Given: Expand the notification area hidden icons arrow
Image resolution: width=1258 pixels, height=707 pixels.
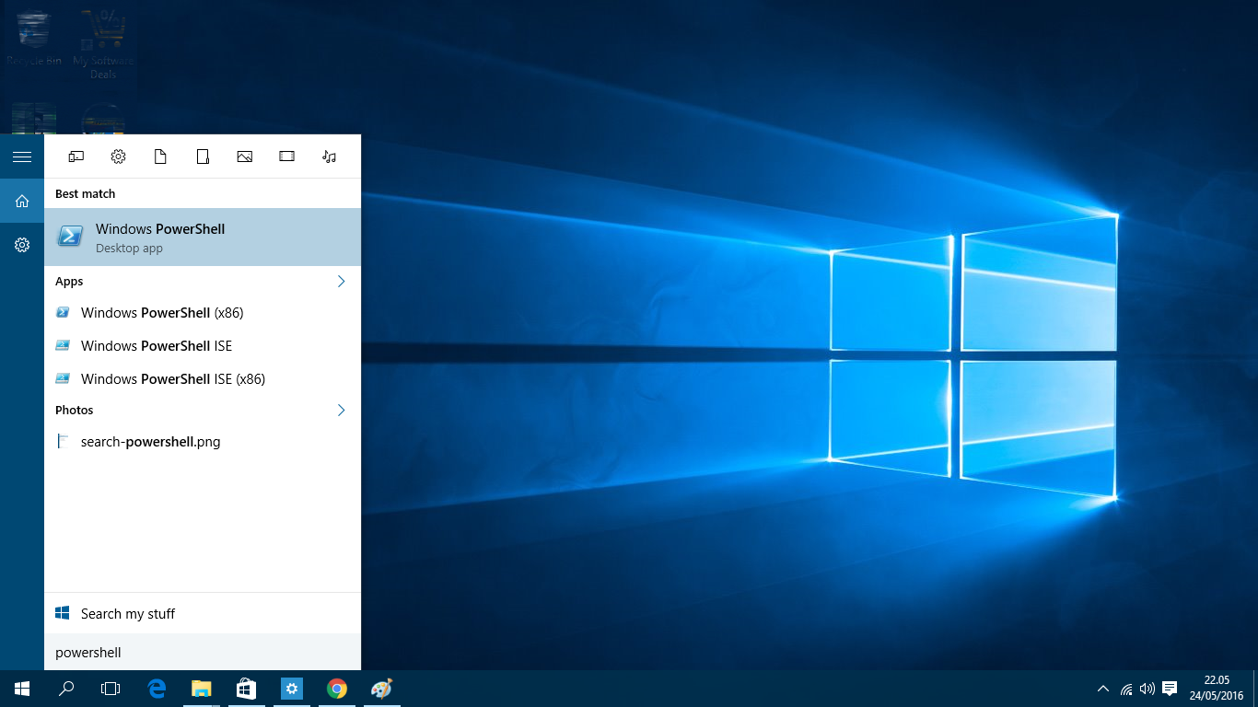Looking at the screenshot, I should pos(1102,688).
